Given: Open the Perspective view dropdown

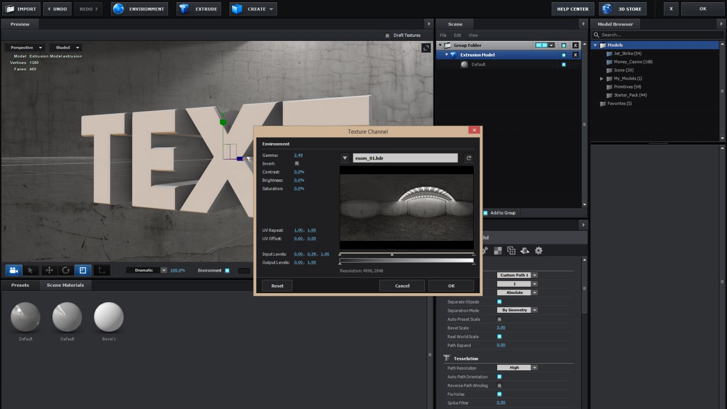Looking at the screenshot, I should pos(25,47).
